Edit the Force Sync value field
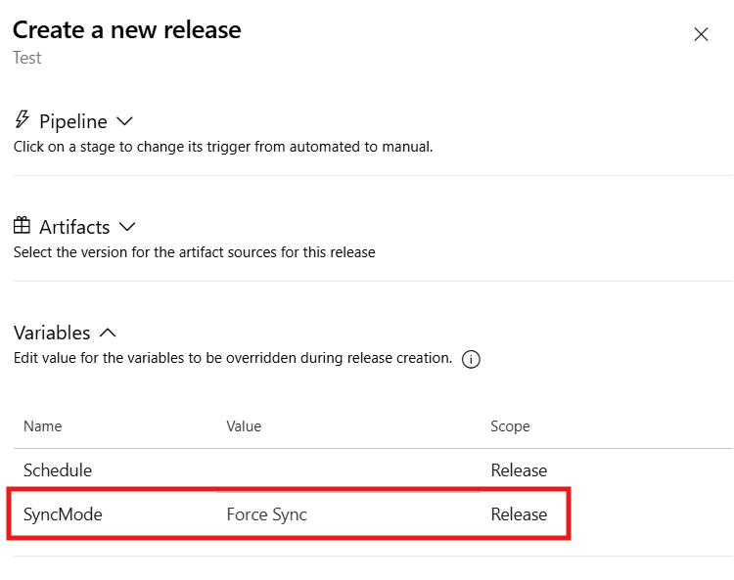 pos(267,514)
